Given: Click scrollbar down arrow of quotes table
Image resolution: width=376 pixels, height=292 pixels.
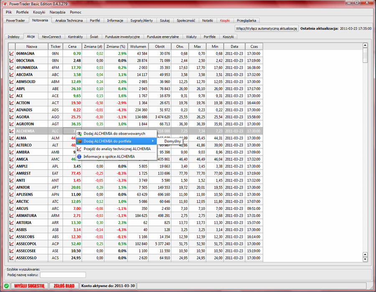Looking at the screenshot, I should 365,259.
